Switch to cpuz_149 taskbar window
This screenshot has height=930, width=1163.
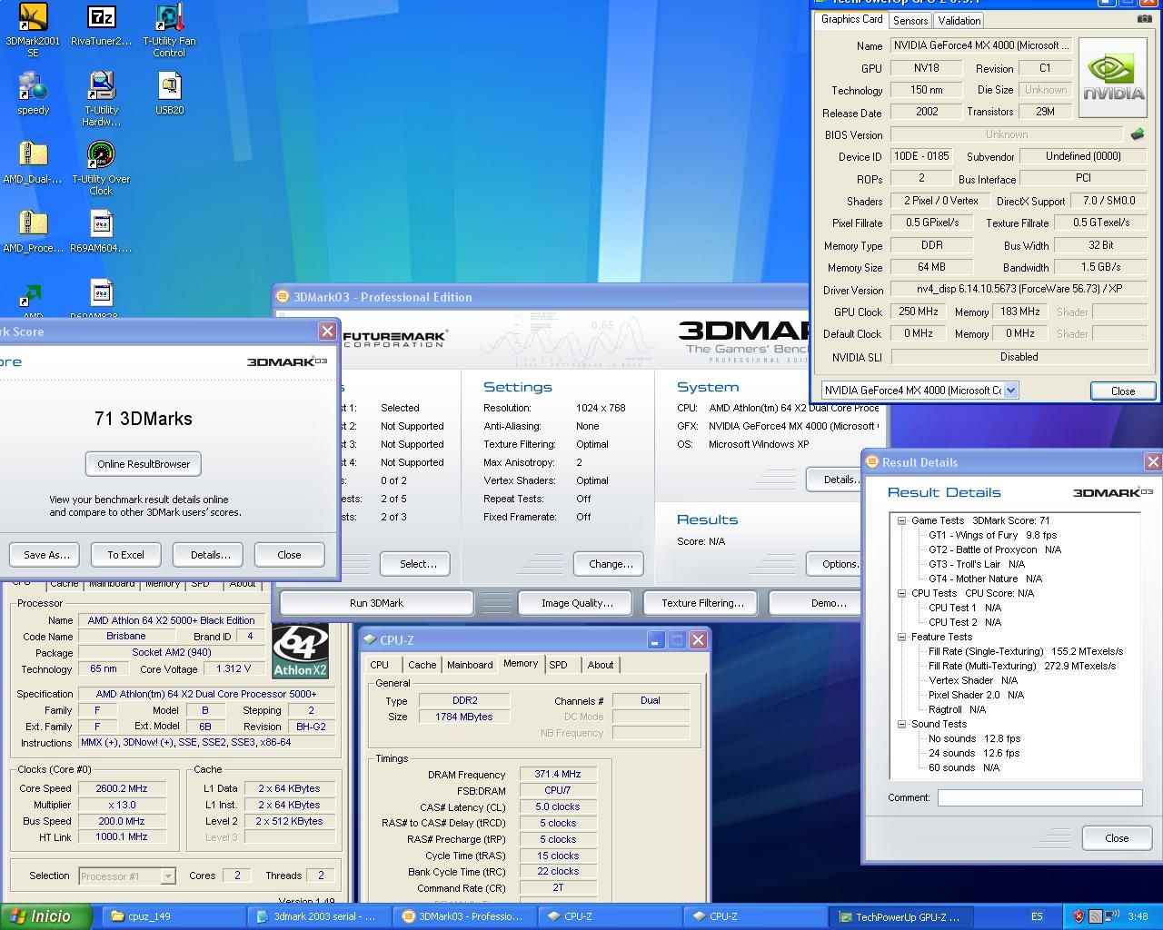pyautogui.click(x=172, y=916)
